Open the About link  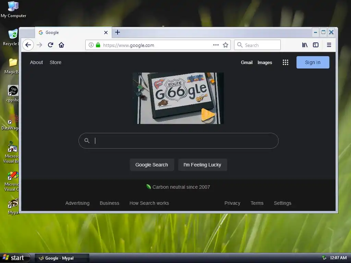tap(36, 62)
